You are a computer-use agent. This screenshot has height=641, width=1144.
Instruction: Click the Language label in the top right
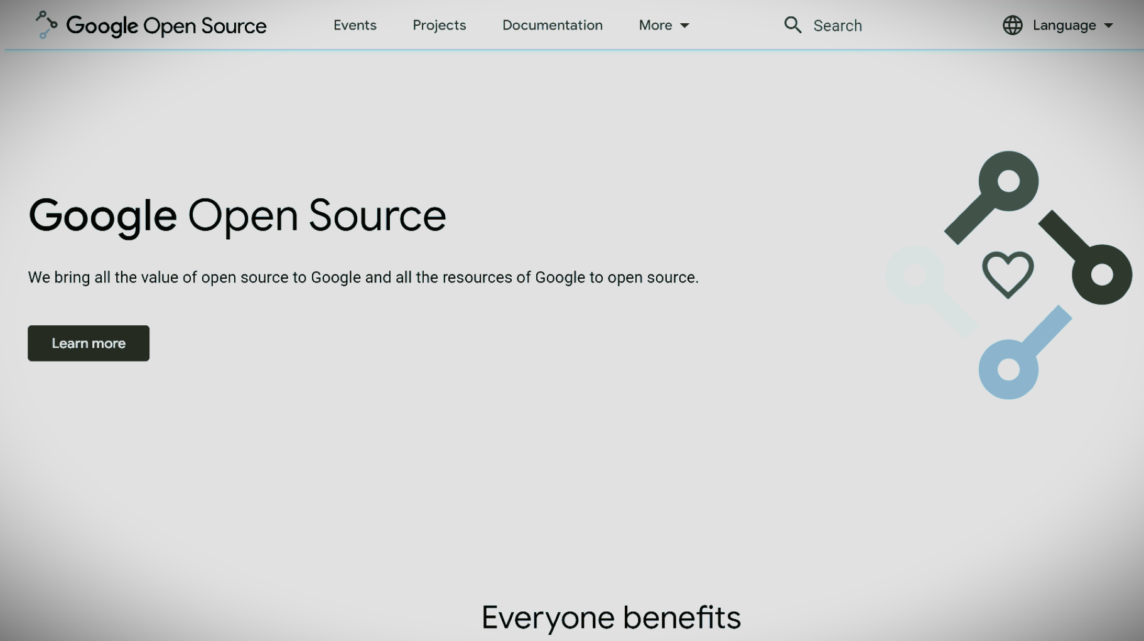[x=1064, y=25]
